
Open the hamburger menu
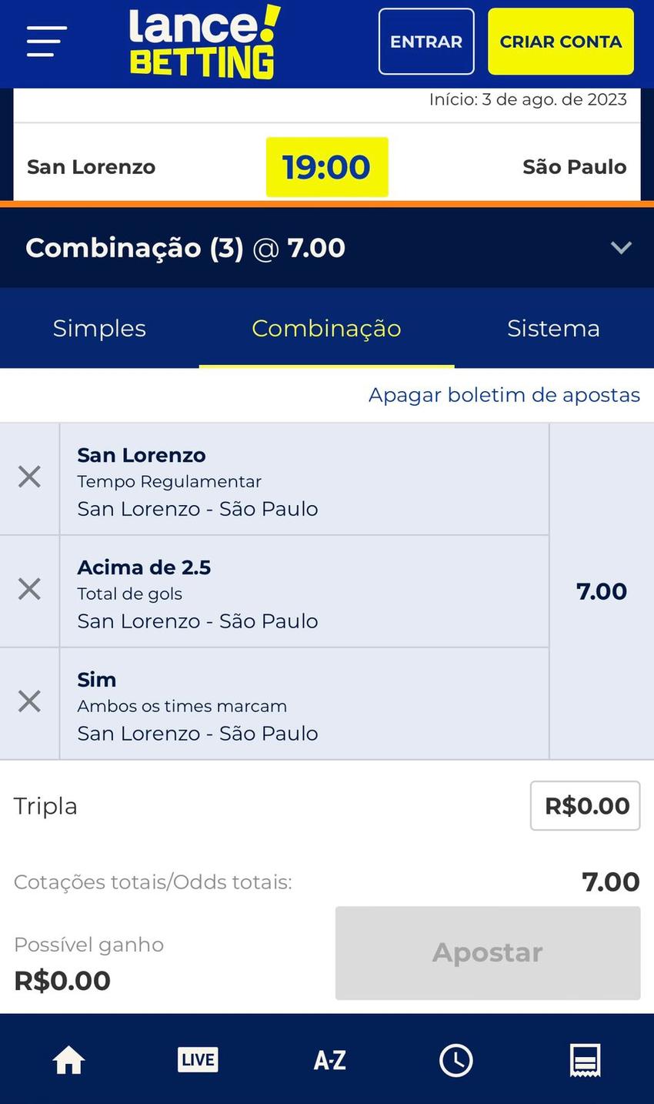pyautogui.click(x=46, y=42)
